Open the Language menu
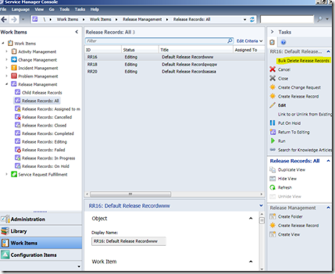 point(21,9)
